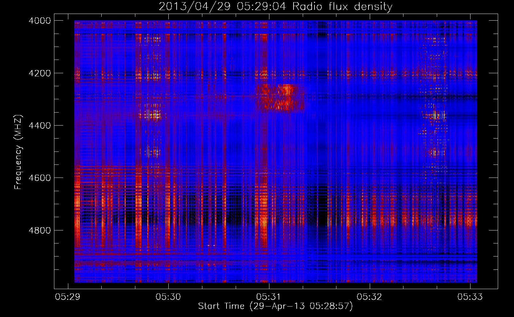
Task: Select the 4600 frequency axis label
Action: [40, 178]
